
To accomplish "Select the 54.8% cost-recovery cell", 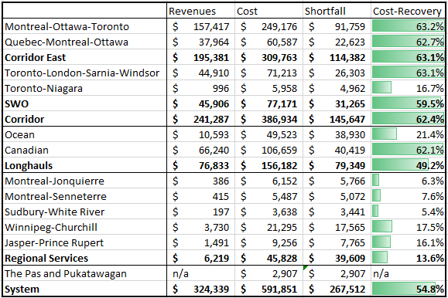I will (x=408, y=288).
